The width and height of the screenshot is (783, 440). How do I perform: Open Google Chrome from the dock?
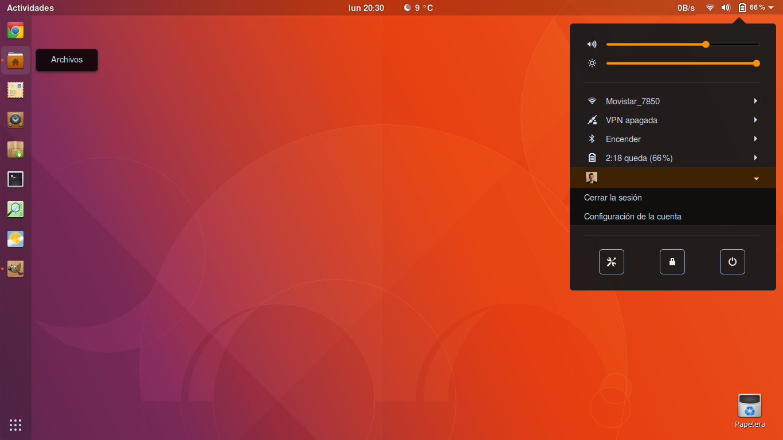coord(15,30)
